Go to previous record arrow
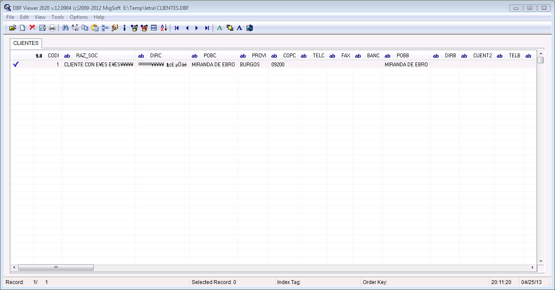 [187, 28]
